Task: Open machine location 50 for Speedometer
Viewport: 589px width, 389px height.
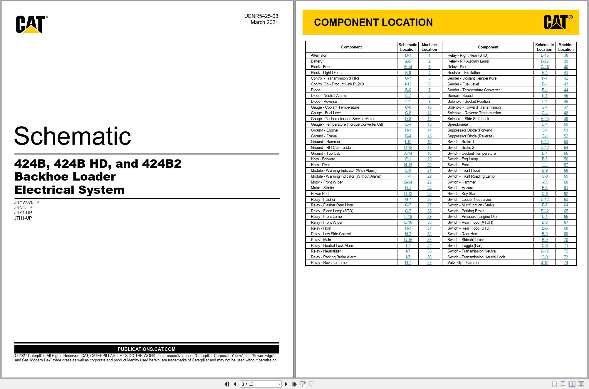Action: (x=566, y=124)
